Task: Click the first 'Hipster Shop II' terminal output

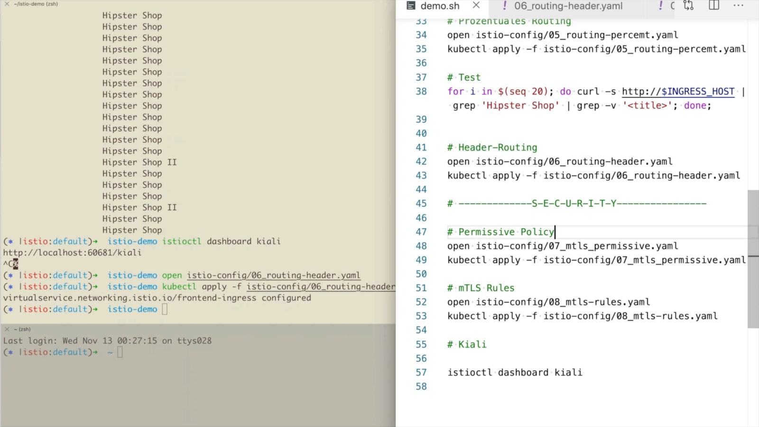Action: (x=139, y=162)
